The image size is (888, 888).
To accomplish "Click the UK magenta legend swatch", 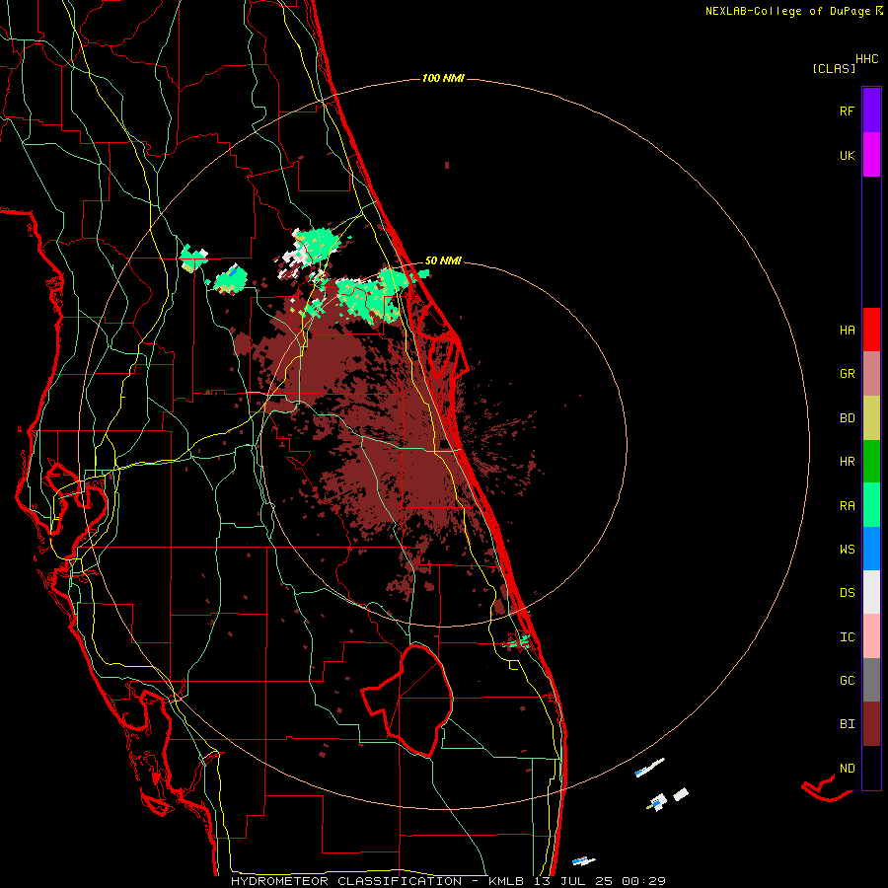I will pos(871,155).
